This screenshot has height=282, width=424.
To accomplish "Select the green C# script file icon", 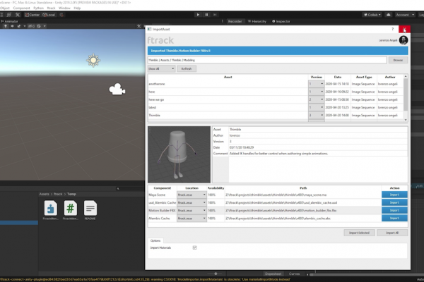I will (70, 208).
